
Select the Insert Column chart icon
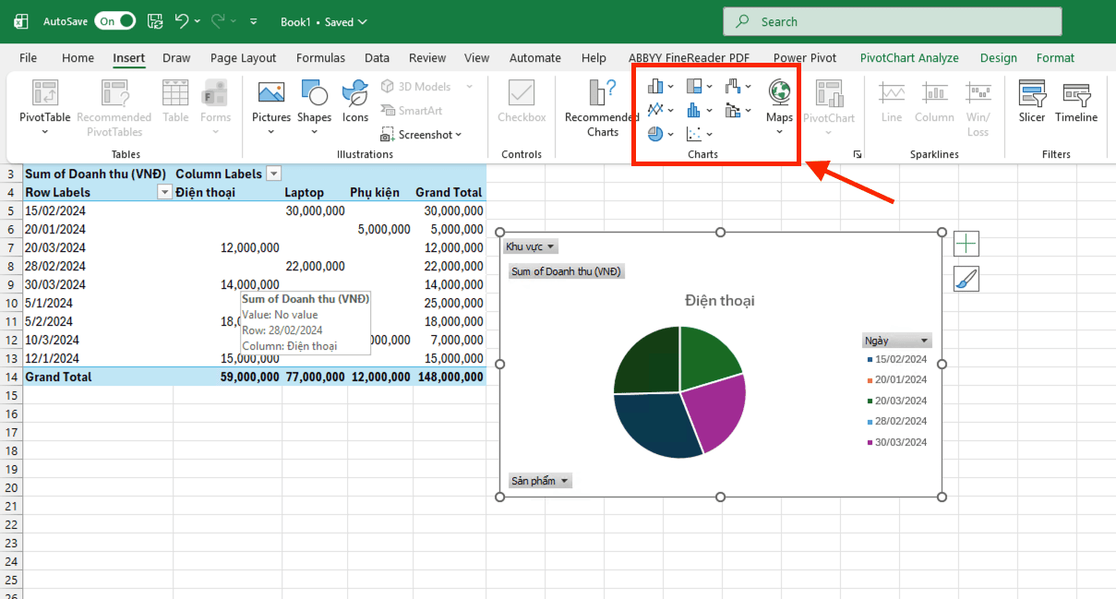(x=655, y=86)
